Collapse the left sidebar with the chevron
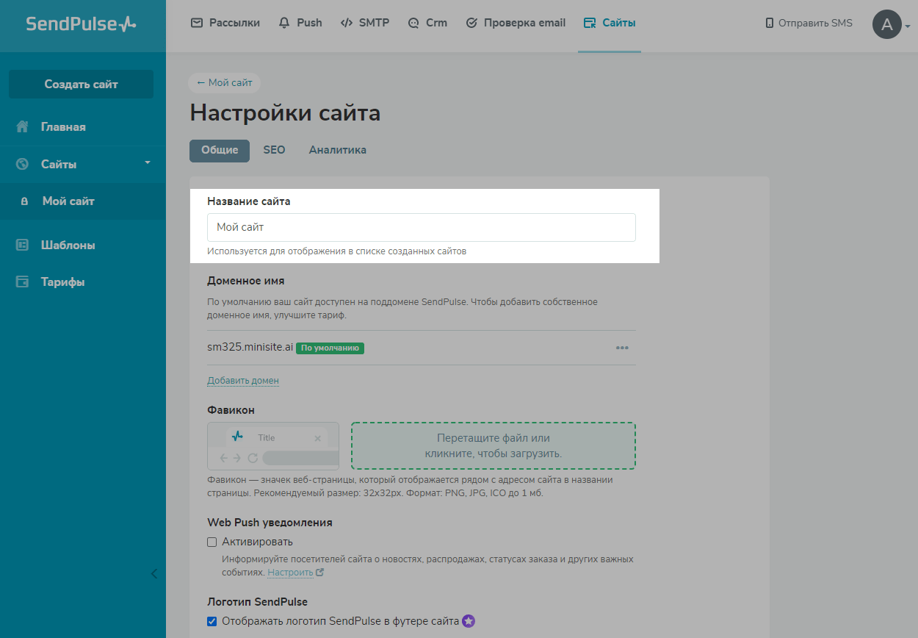Viewport: 918px width, 638px height. pos(154,574)
